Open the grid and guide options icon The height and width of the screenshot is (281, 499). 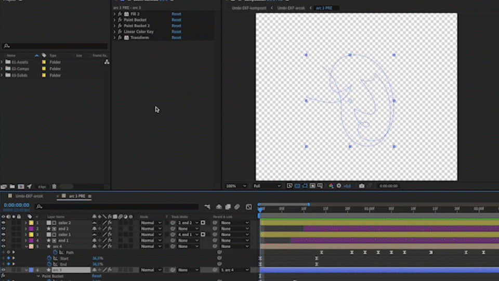(320, 186)
